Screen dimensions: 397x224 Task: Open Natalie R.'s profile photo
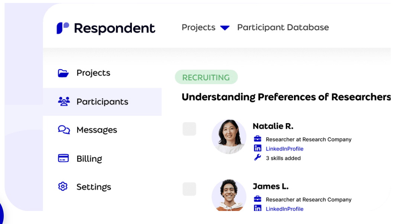click(x=229, y=136)
